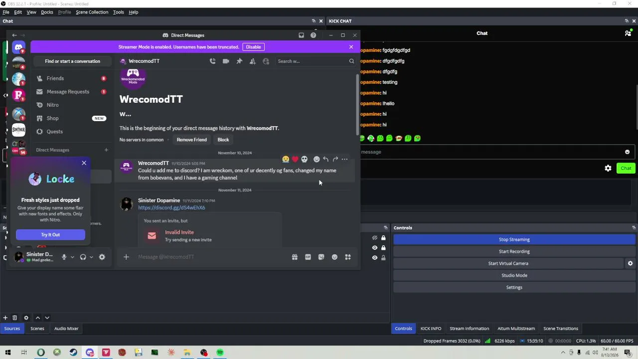The width and height of the screenshot is (638, 359).
Task: Open the Scene Collection menu
Action: click(x=92, y=12)
